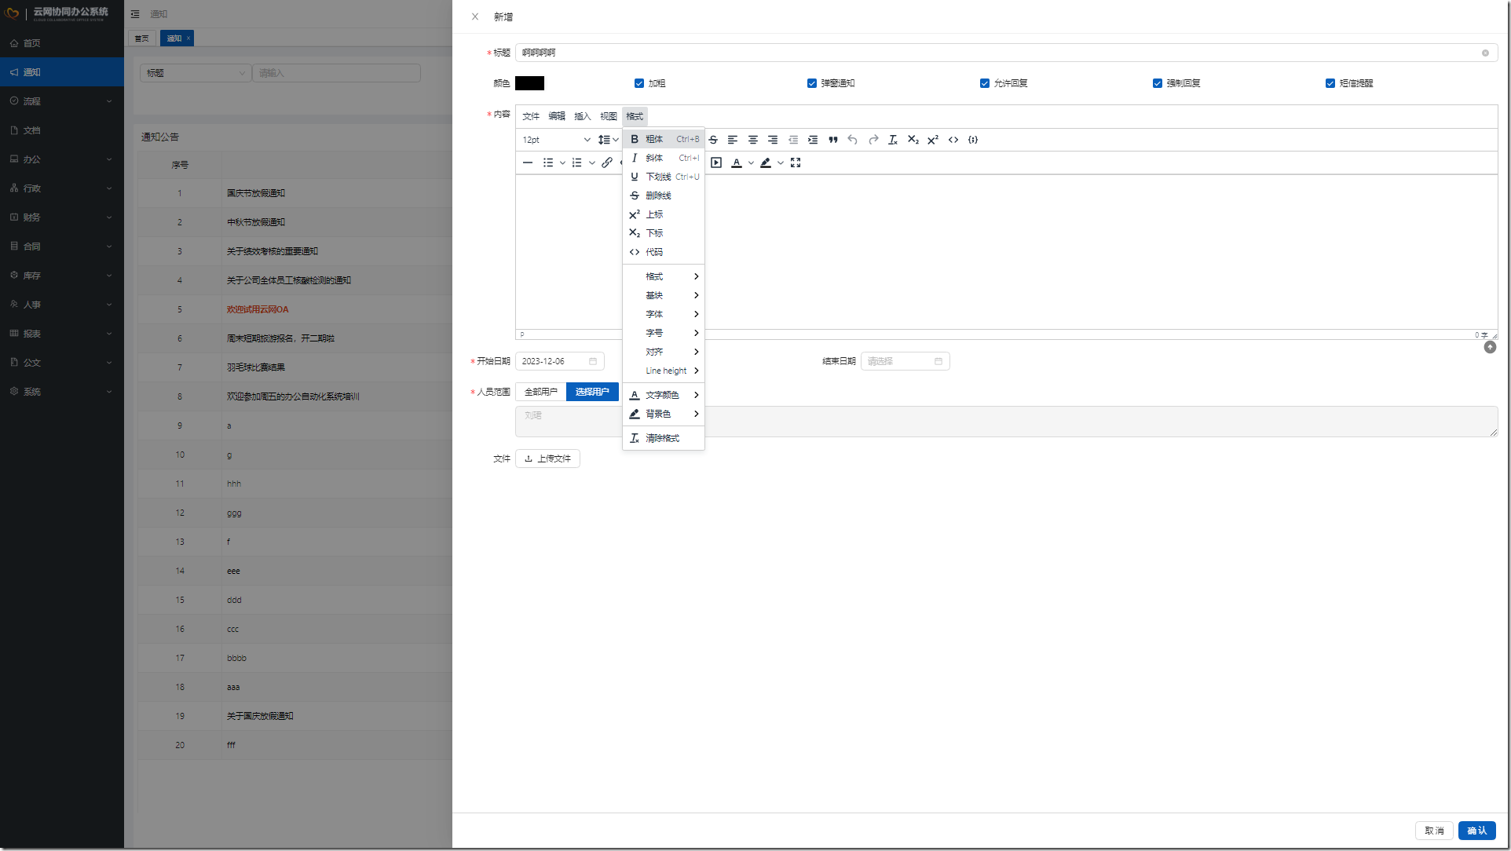The height and width of the screenshot is (851, 1511).
Task: Open the 开始日期 date picker field
Action: click(x=559, y=361)
